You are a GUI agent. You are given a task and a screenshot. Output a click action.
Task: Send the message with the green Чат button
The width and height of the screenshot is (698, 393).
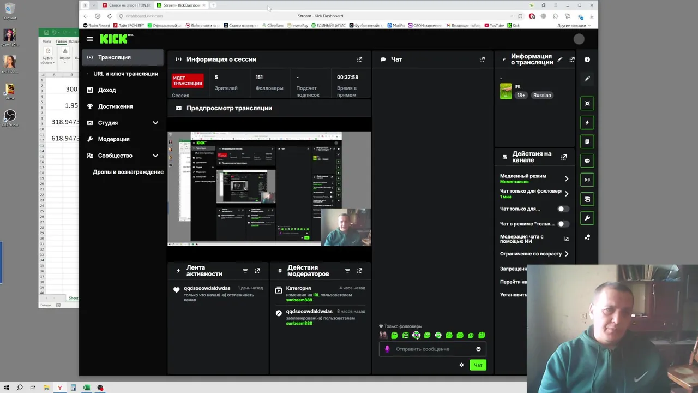(478, 365)
